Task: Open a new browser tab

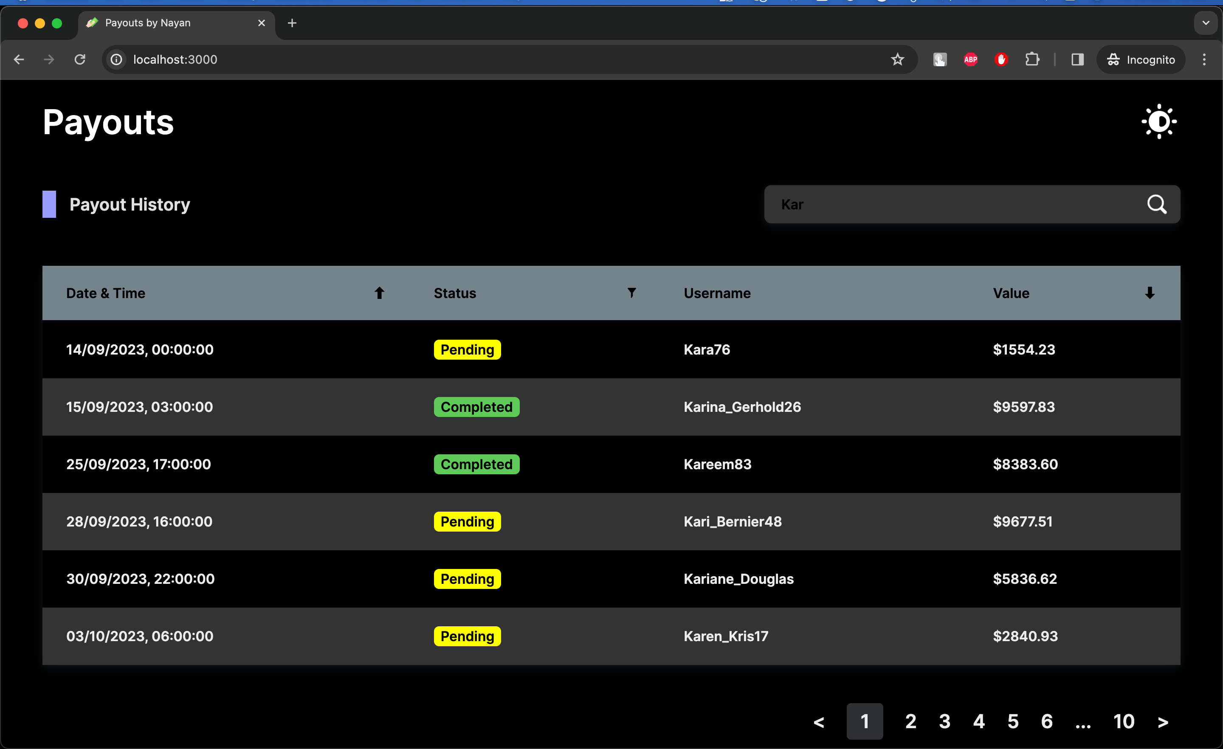Action: coord(292,23)
